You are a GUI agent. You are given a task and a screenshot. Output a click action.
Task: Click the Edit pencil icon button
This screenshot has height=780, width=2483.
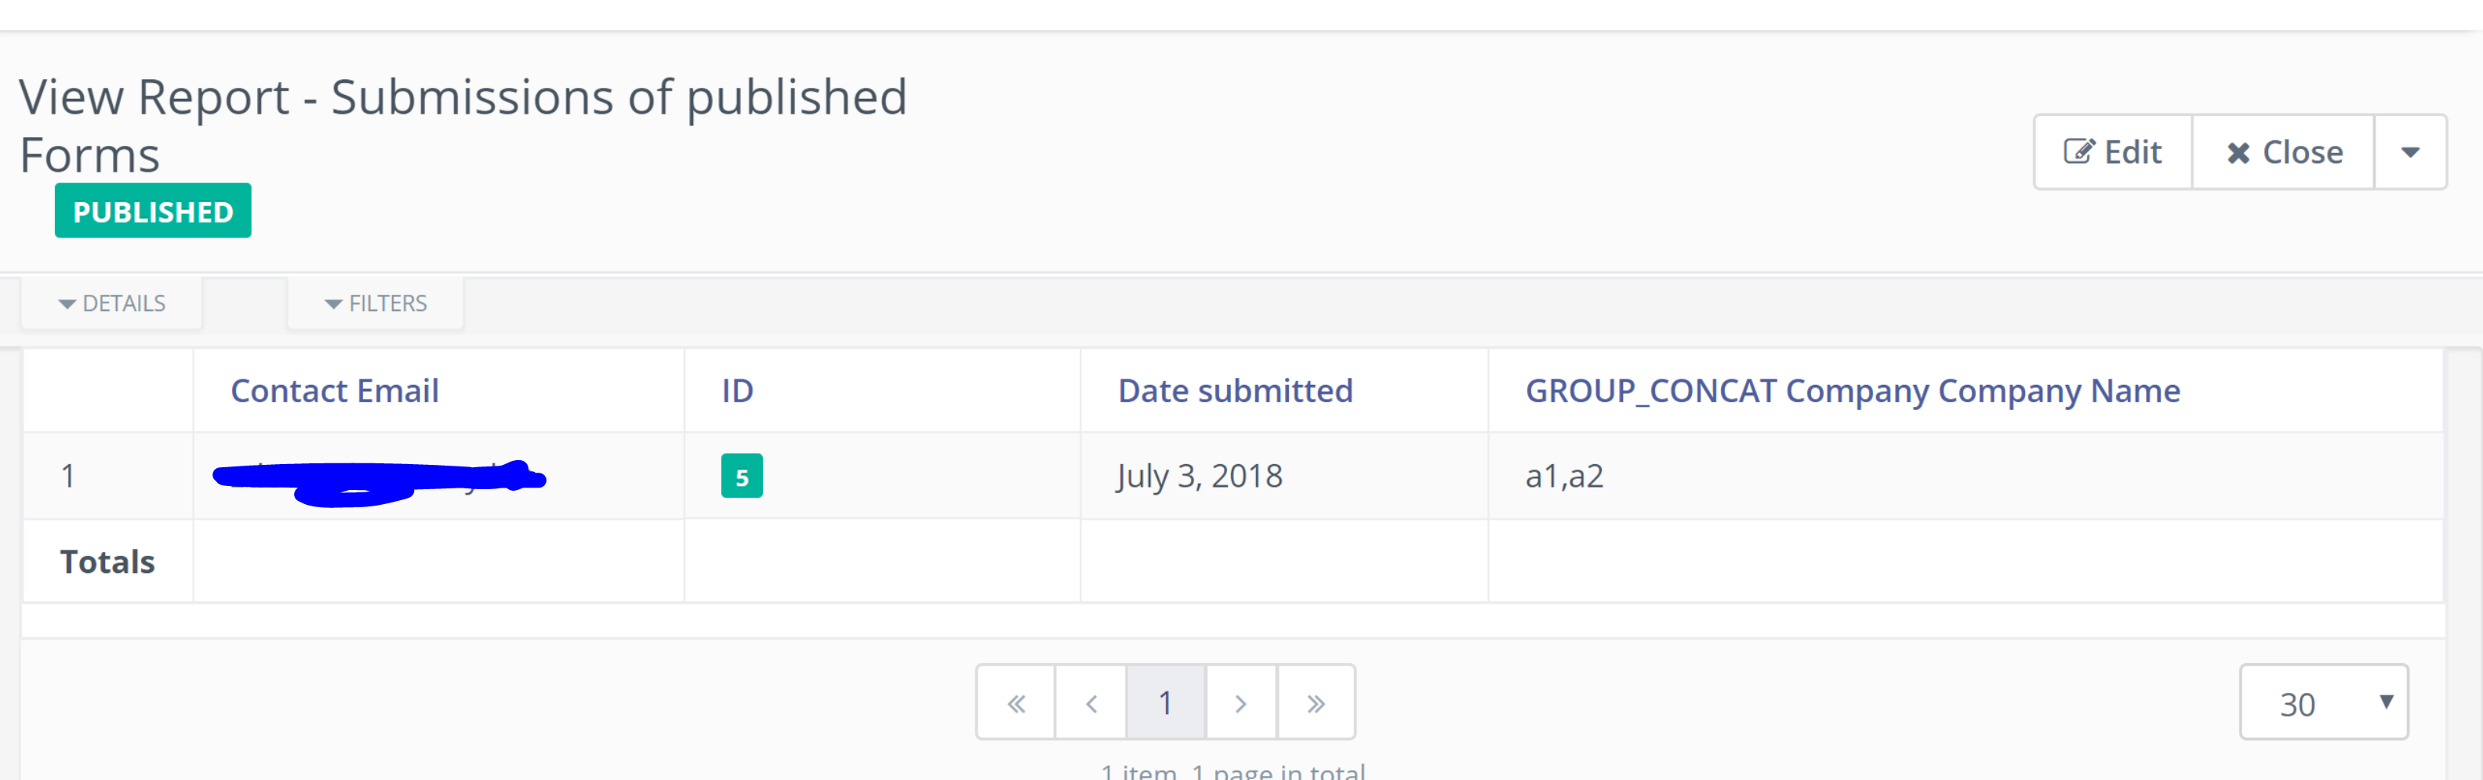tap(2112, 152)
